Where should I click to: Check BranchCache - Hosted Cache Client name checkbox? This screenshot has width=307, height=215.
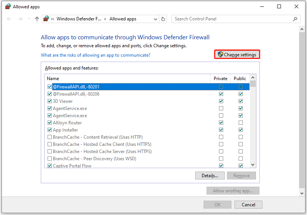click(x=49, y=144)
